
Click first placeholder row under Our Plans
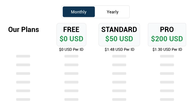[x=23, y=56]
